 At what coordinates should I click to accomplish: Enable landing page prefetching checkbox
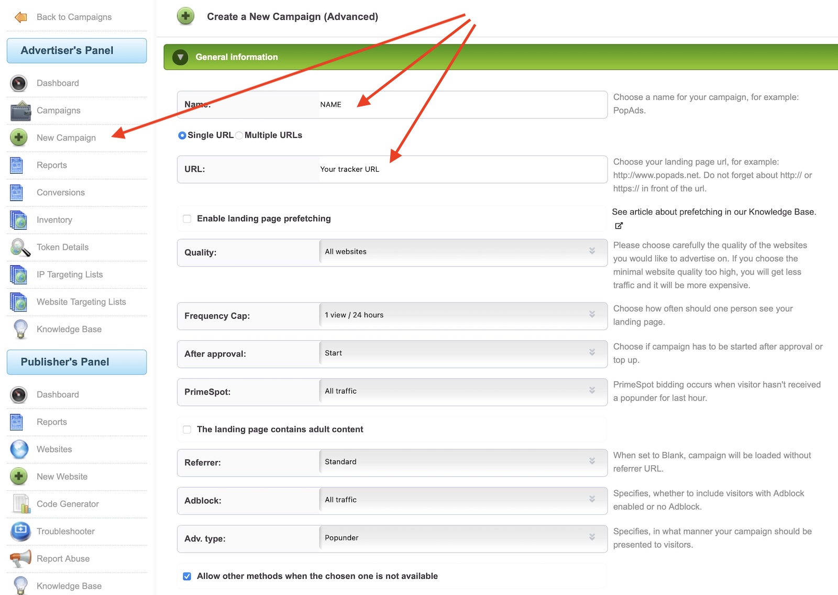(x=187, y=219)
